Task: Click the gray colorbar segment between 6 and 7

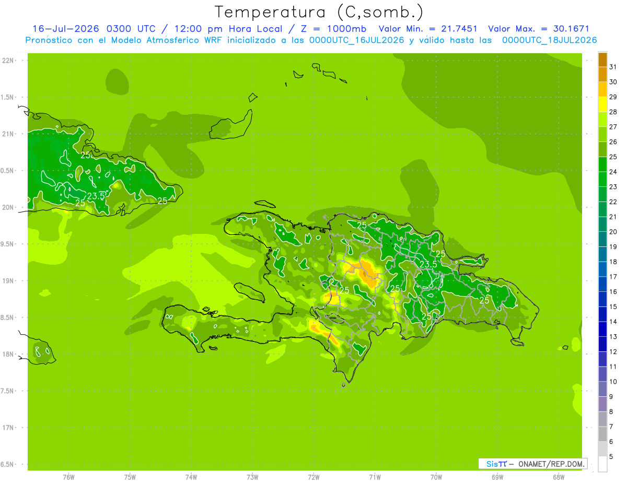Action: pyautogui.click(x=602, y=434)
